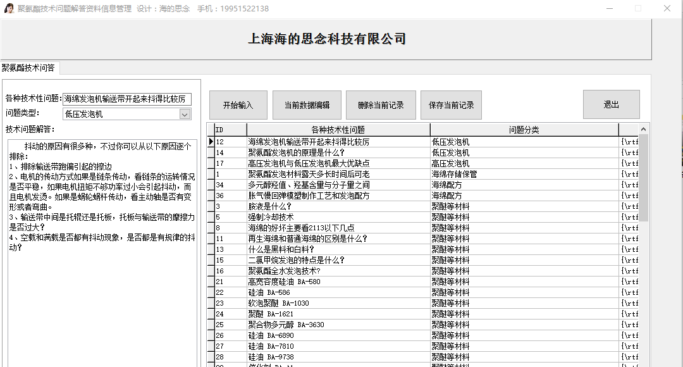The height and width of the screenshot is (367, 683).
Task: Click the 开始输入 button
Action: tap(238, 105)
